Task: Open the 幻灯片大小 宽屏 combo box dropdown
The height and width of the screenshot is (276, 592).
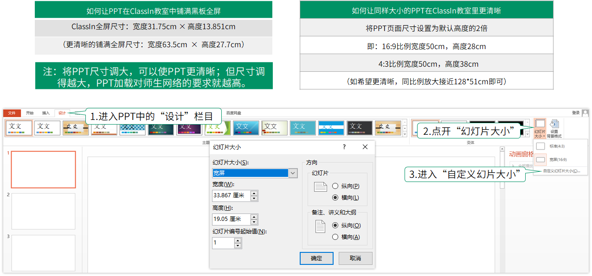Action: click(293, 173)
